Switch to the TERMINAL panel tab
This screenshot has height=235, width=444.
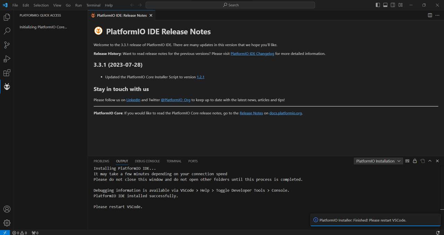tap(174, 161)
